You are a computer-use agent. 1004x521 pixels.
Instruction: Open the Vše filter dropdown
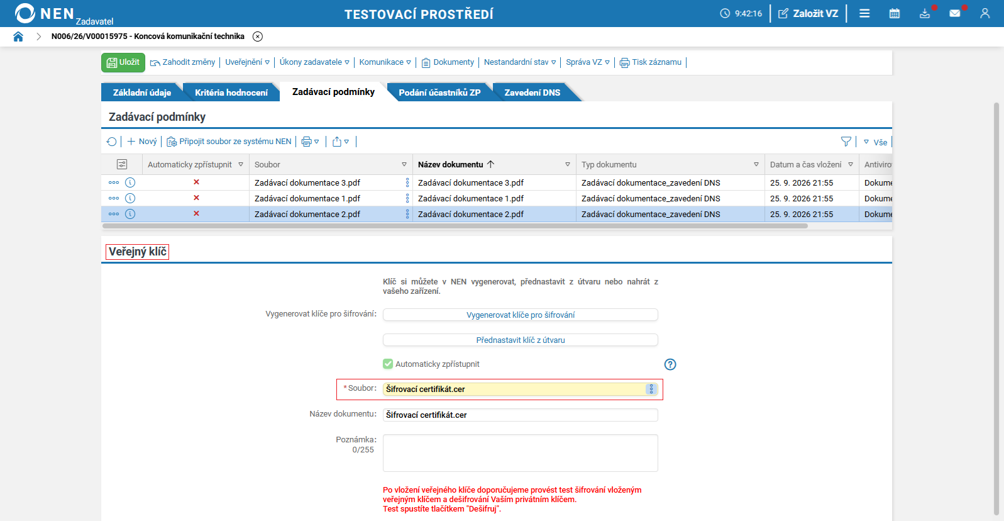[875, 142]
